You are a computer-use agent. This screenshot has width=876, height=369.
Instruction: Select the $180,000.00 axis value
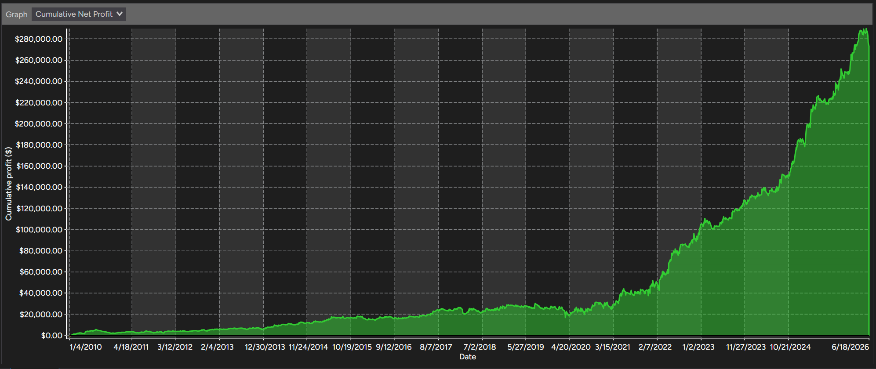[39, 145]
